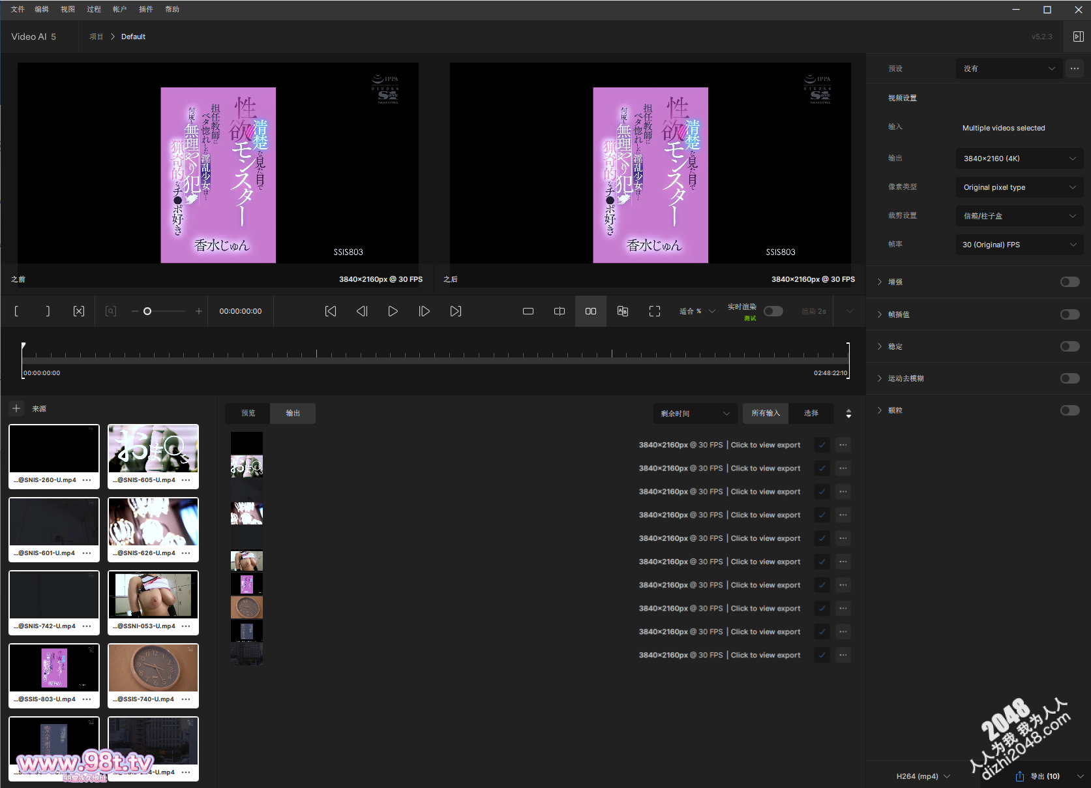The image size is (1091, 788).
Task: Jump to last frame
Action: click(x=456, y=311)
